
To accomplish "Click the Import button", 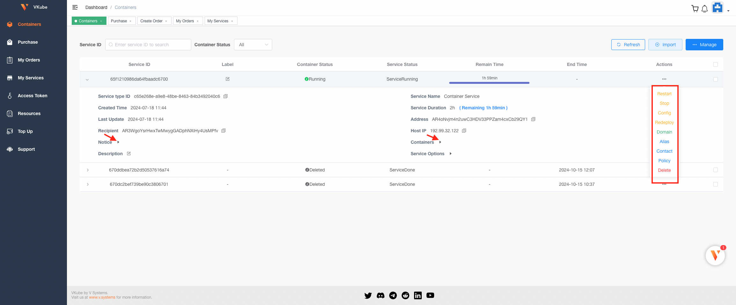I will [x=665, y=45].
